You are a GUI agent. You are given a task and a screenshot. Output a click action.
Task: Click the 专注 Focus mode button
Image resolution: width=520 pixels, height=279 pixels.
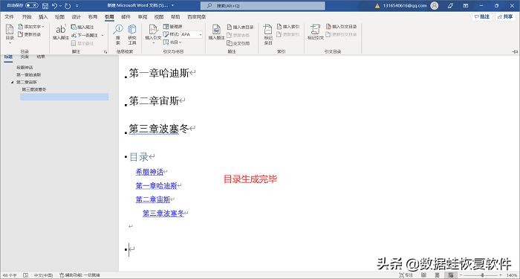pos(406,275)
